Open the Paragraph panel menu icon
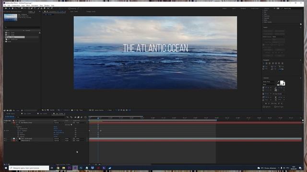 click(301, 60)
